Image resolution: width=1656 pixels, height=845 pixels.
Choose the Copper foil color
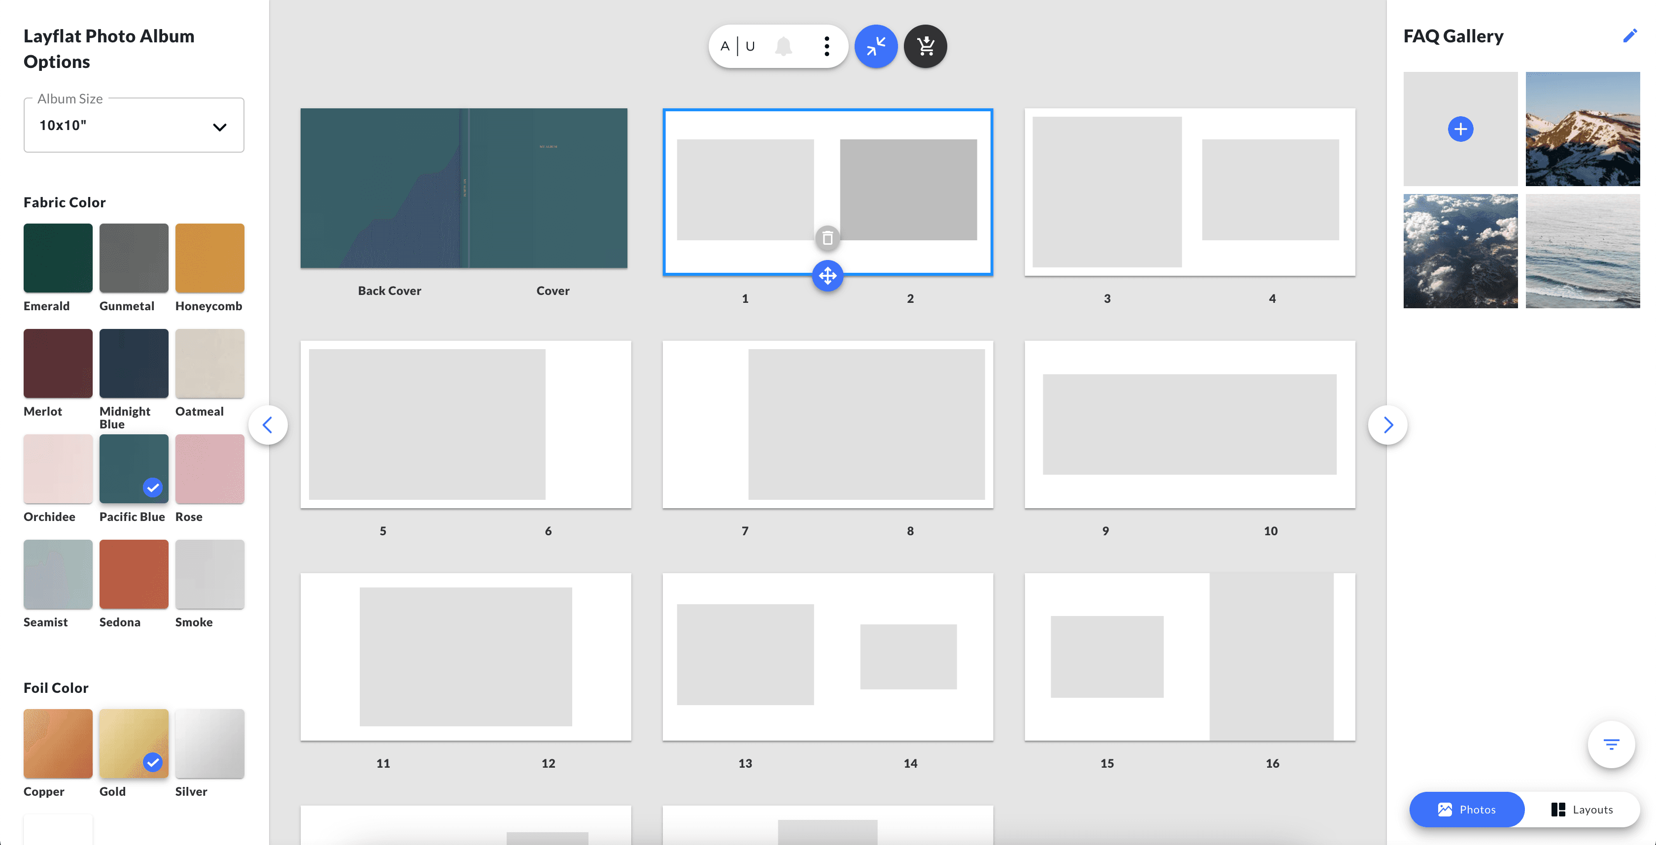point(58,743)
